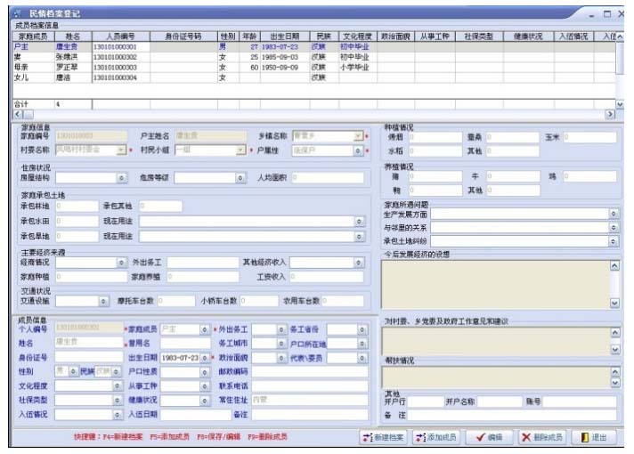The height and width of the screenshot is (454, 634).
Task: Select the 女儿 唐洁 row in the table
Action: (x=89, y=77)
